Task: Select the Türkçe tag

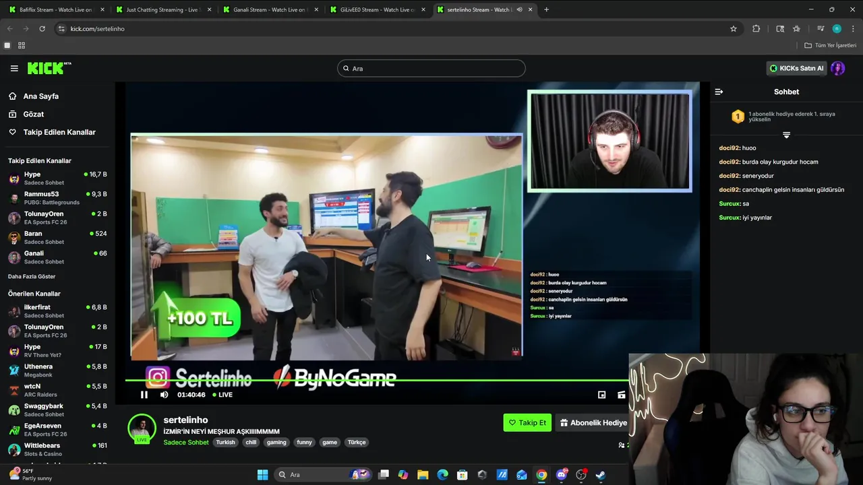Action: 357,443
